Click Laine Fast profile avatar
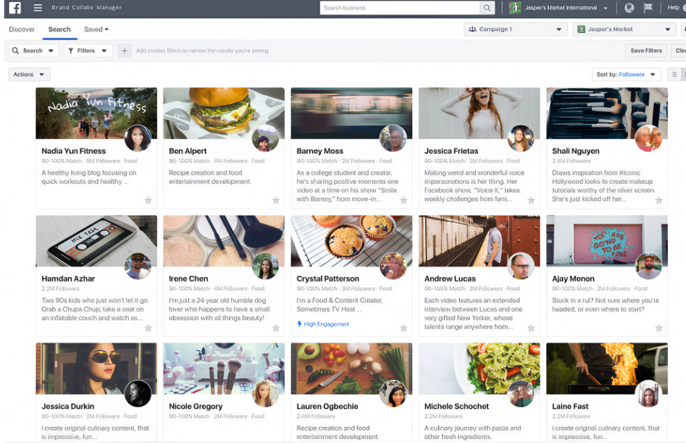 pyautogui.click(x=648, y=393)
